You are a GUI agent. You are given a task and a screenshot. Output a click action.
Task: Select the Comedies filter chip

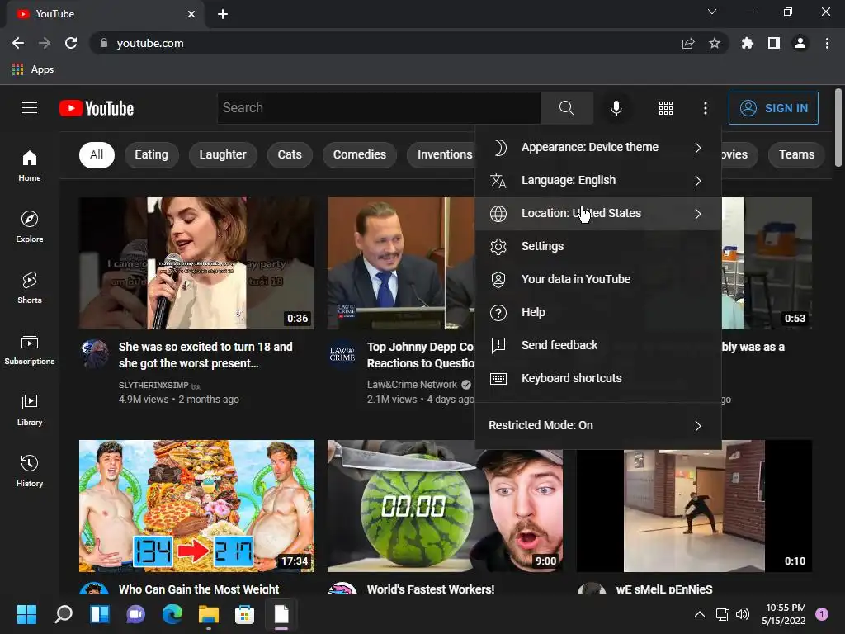click(x=360, y=154)
